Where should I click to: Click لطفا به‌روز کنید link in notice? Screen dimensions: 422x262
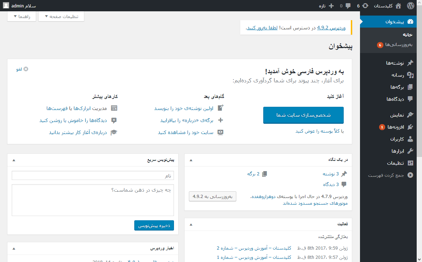click(x=262, y=28)
